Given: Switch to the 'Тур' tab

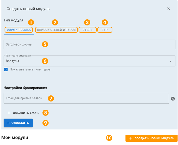Looking at the screenshot, I should (x=105, y=30).
